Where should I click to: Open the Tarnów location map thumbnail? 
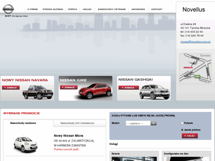(195, 69)
